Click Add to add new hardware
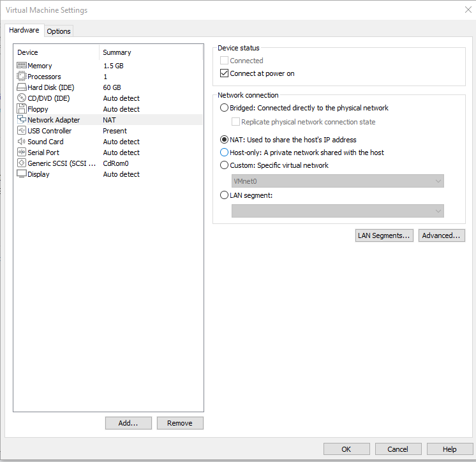This screenshot has width=476, height=462. click(128, 423)
